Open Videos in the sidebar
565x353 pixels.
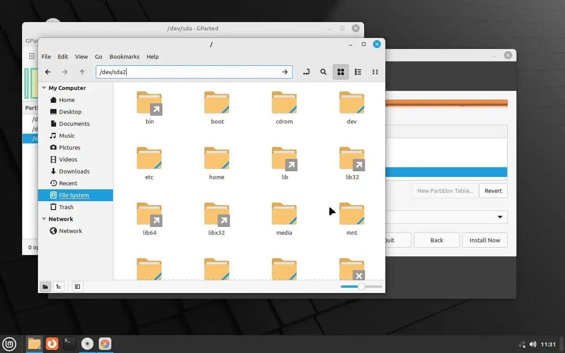(75, 159)
